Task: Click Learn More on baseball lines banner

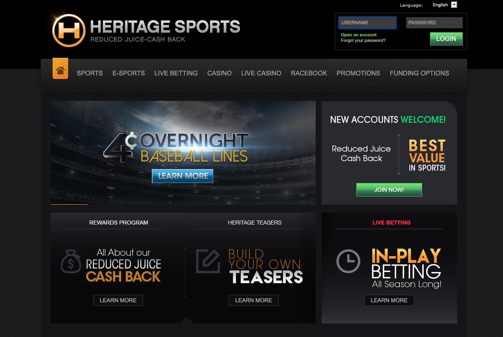Action: 183,176
